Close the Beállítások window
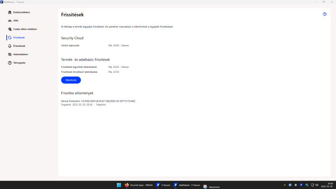The image size is (336, 189). click(332, 2)
